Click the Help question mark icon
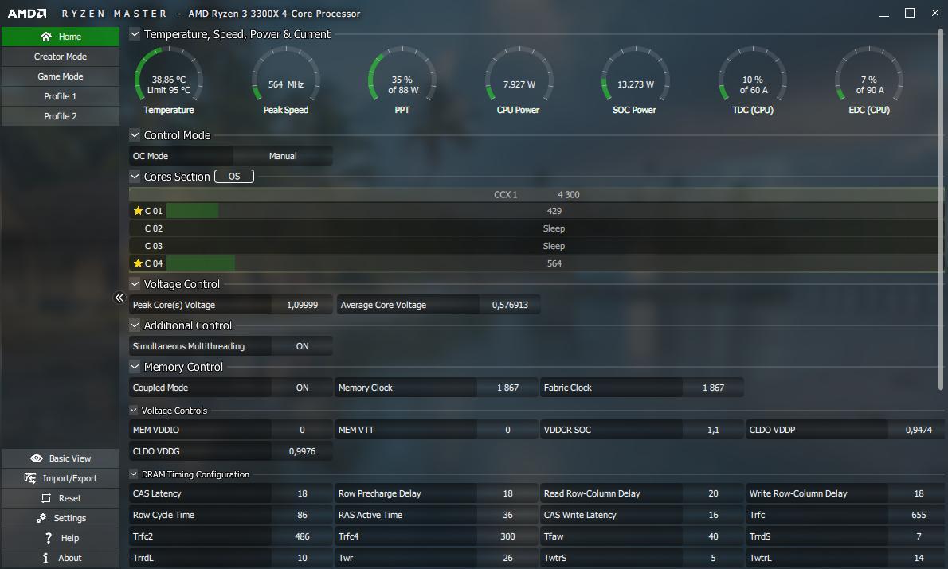 pyautogui.click(x=49, y=538)
